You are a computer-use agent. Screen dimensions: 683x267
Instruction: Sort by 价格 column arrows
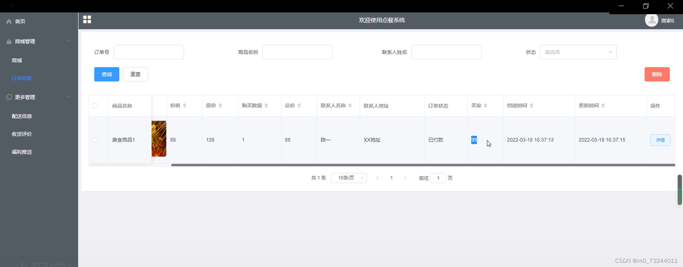(x=185, y=106)
